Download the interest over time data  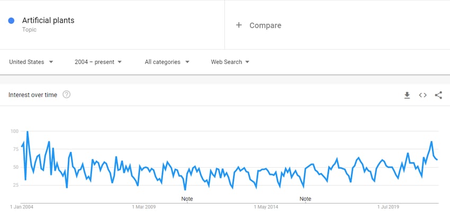pos(407,95)
